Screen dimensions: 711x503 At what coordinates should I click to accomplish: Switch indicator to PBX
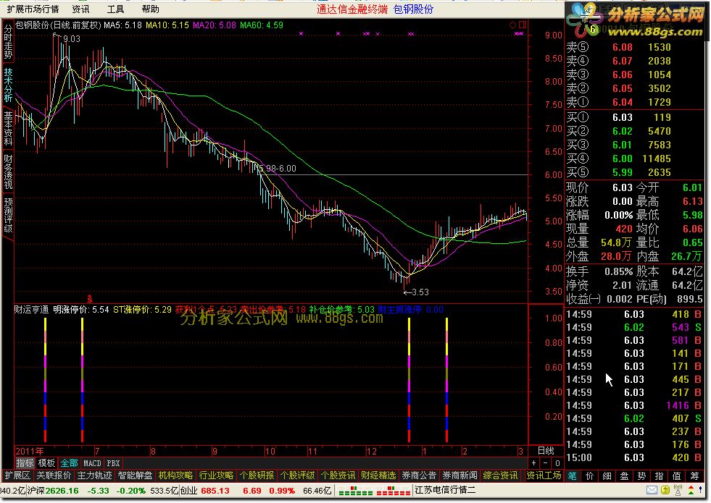pos(113,463)
